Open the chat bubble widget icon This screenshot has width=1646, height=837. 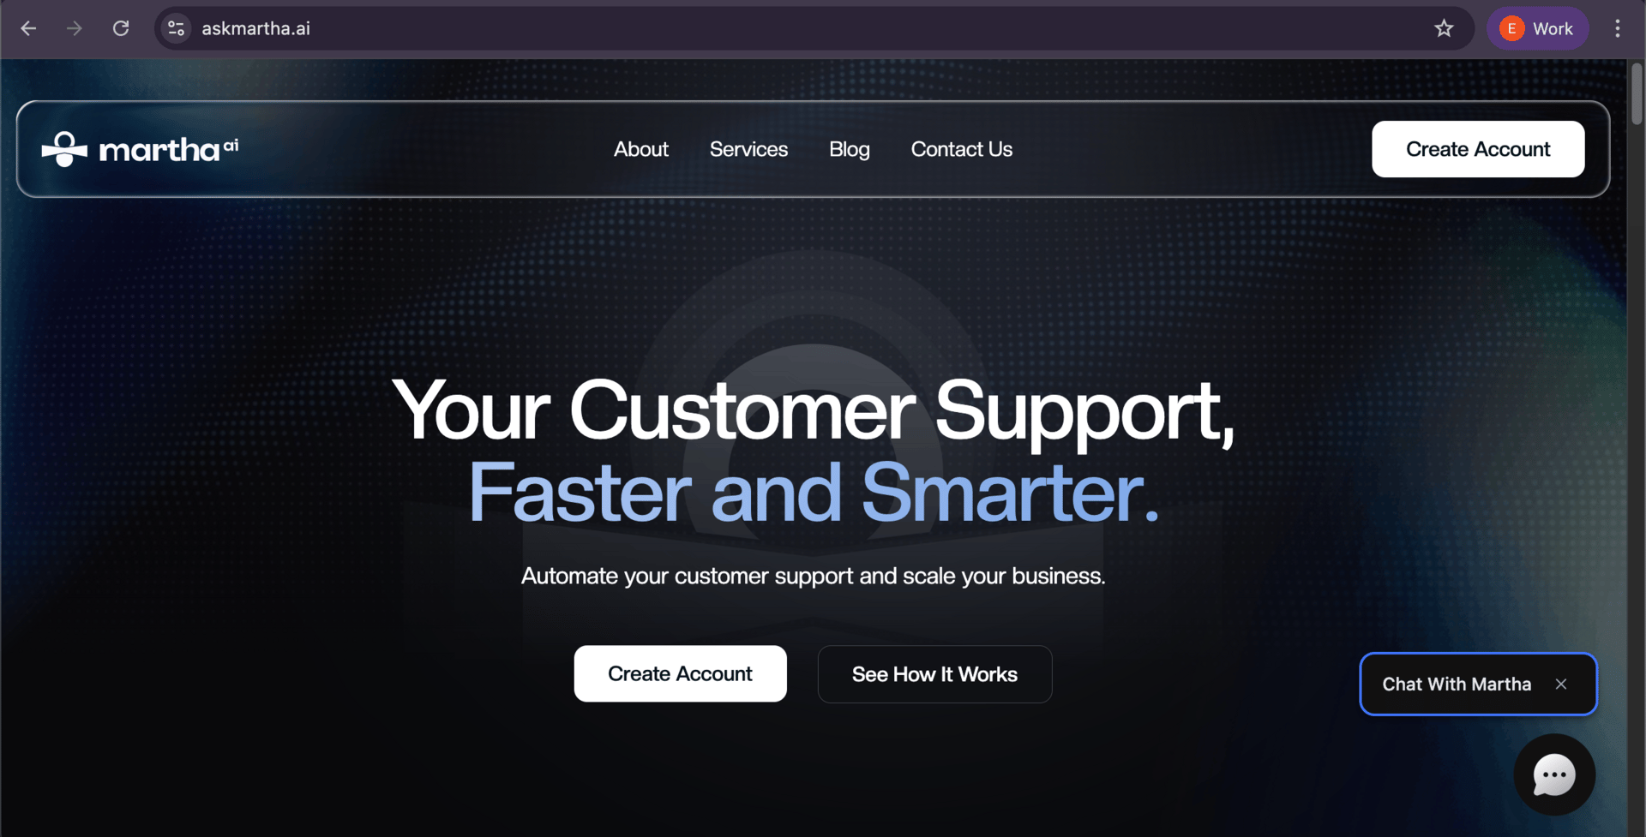click(x=1554, y=774)
